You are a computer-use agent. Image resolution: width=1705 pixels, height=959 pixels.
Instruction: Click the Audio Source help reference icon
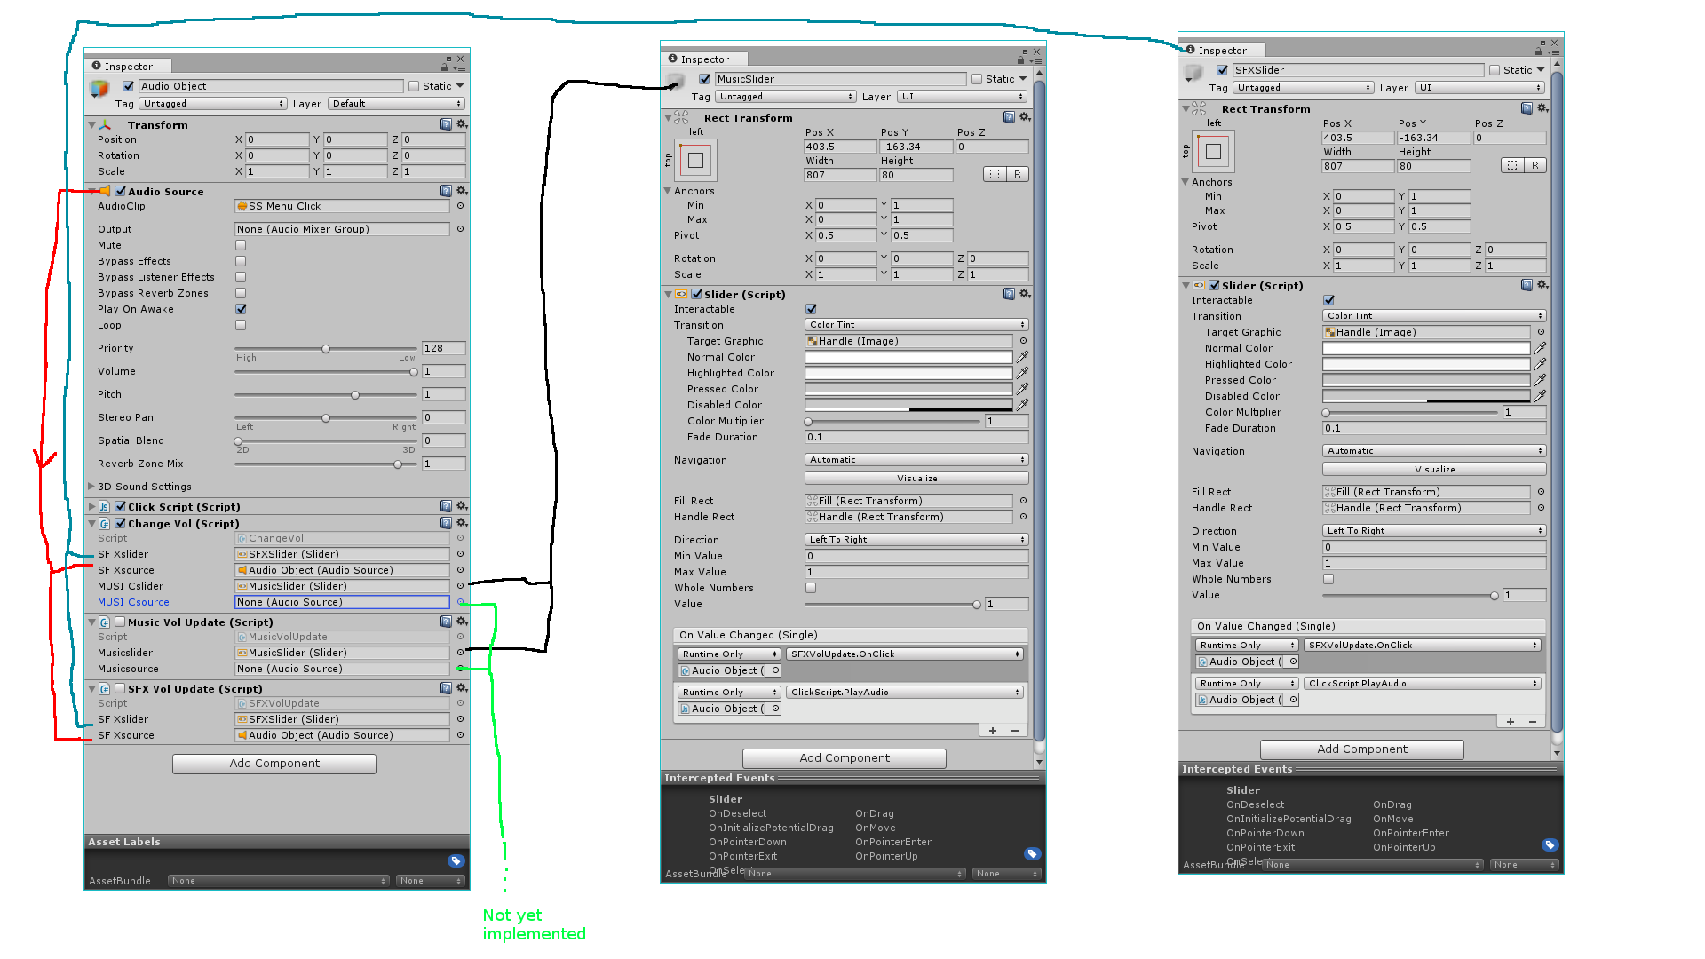pyautogui.click(x=447, y=190)
